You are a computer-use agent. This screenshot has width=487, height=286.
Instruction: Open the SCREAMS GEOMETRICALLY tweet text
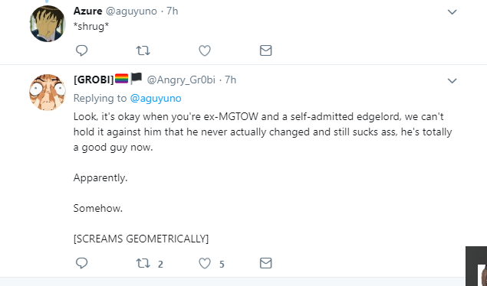(x=141, y=239)
